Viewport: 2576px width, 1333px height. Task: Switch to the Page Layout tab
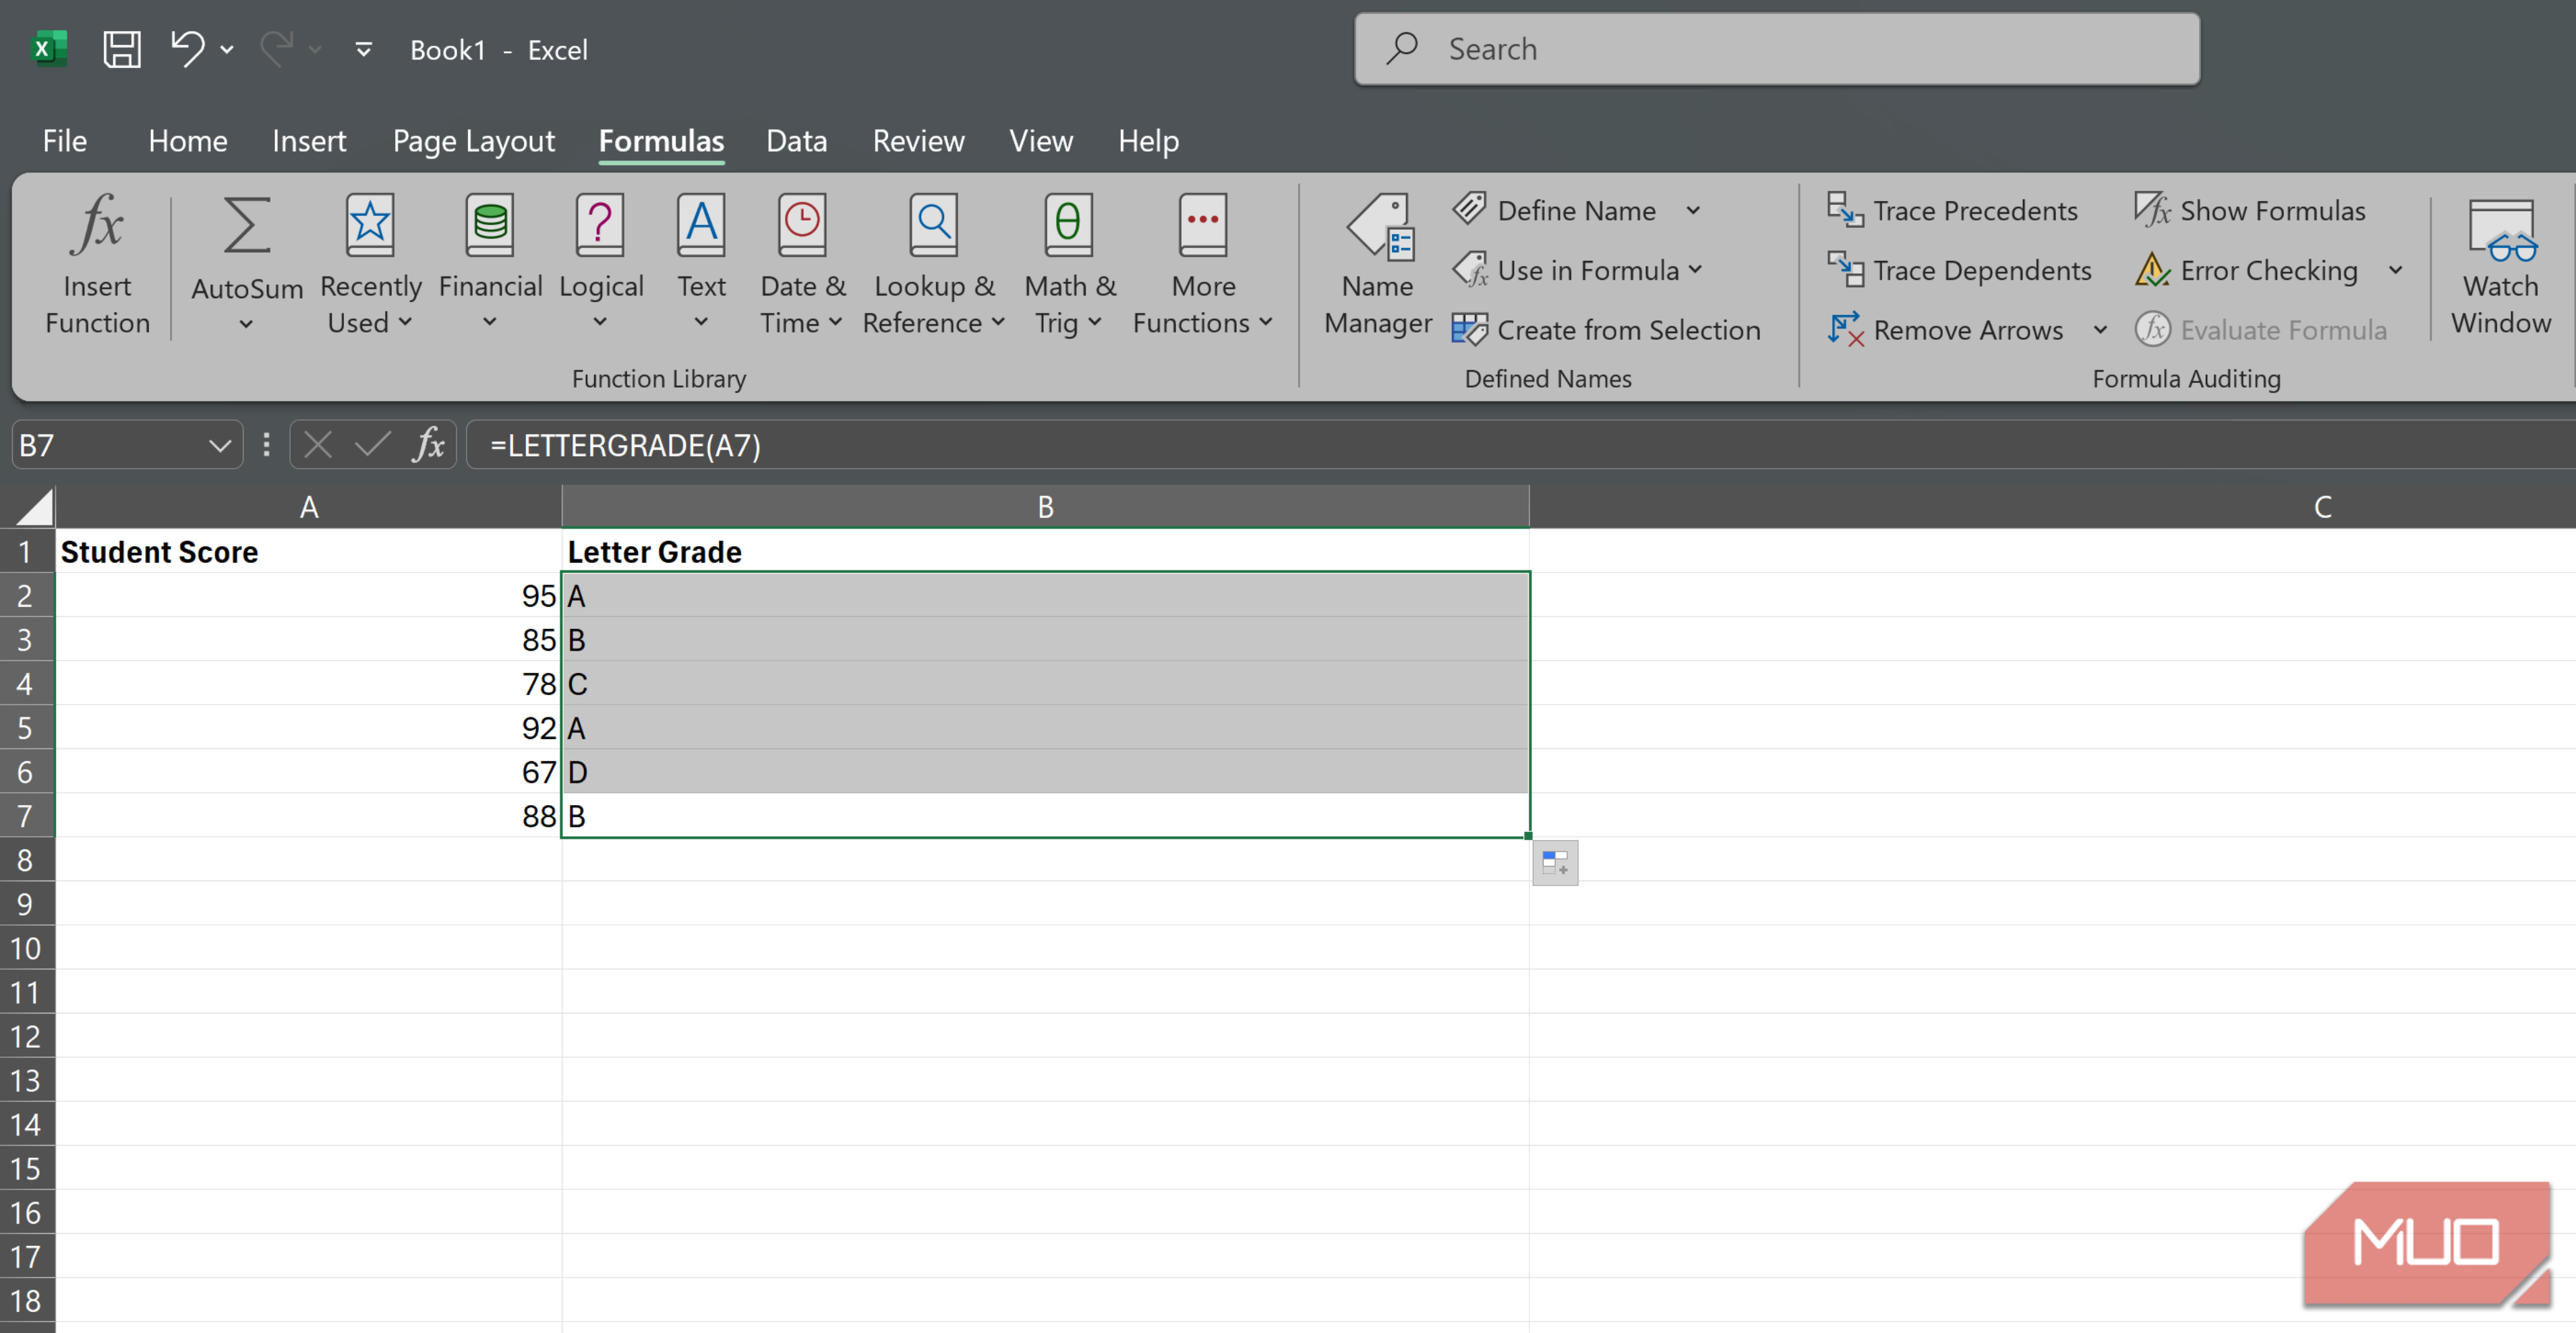(x=473, y=141)
